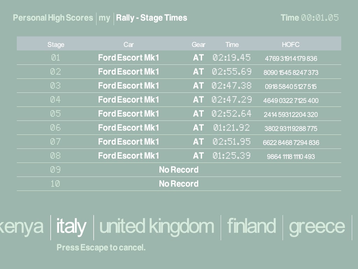Screen dimensions: 358x269
Task: Select stage 09 No Record row
Action: [179, 170]
